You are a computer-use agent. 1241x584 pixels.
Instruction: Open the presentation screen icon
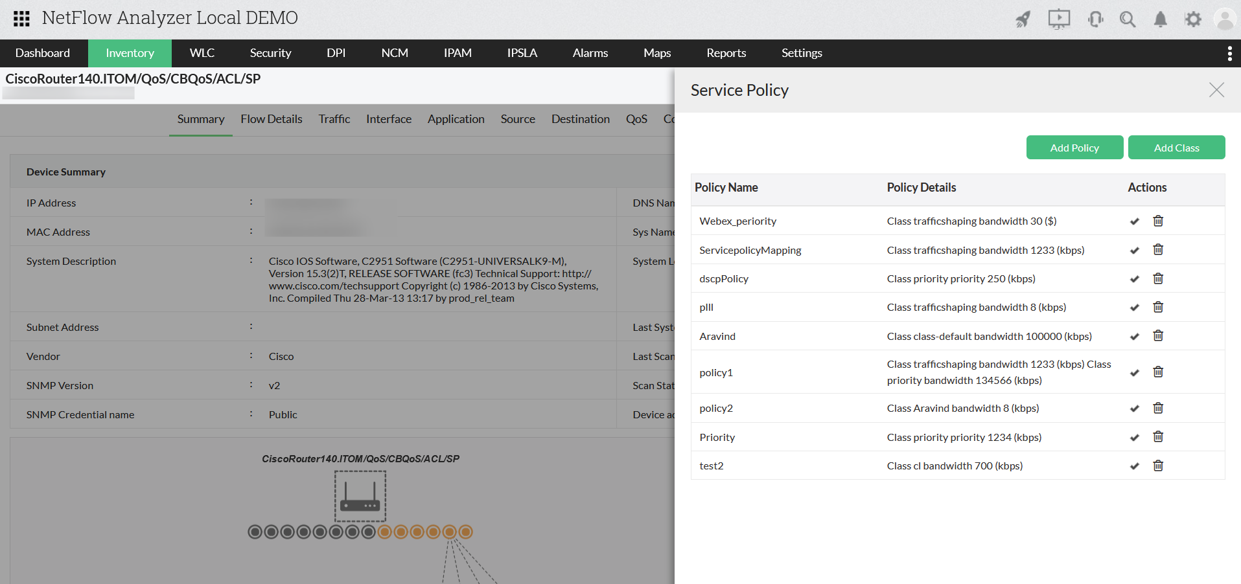(x=1059, y=19)
